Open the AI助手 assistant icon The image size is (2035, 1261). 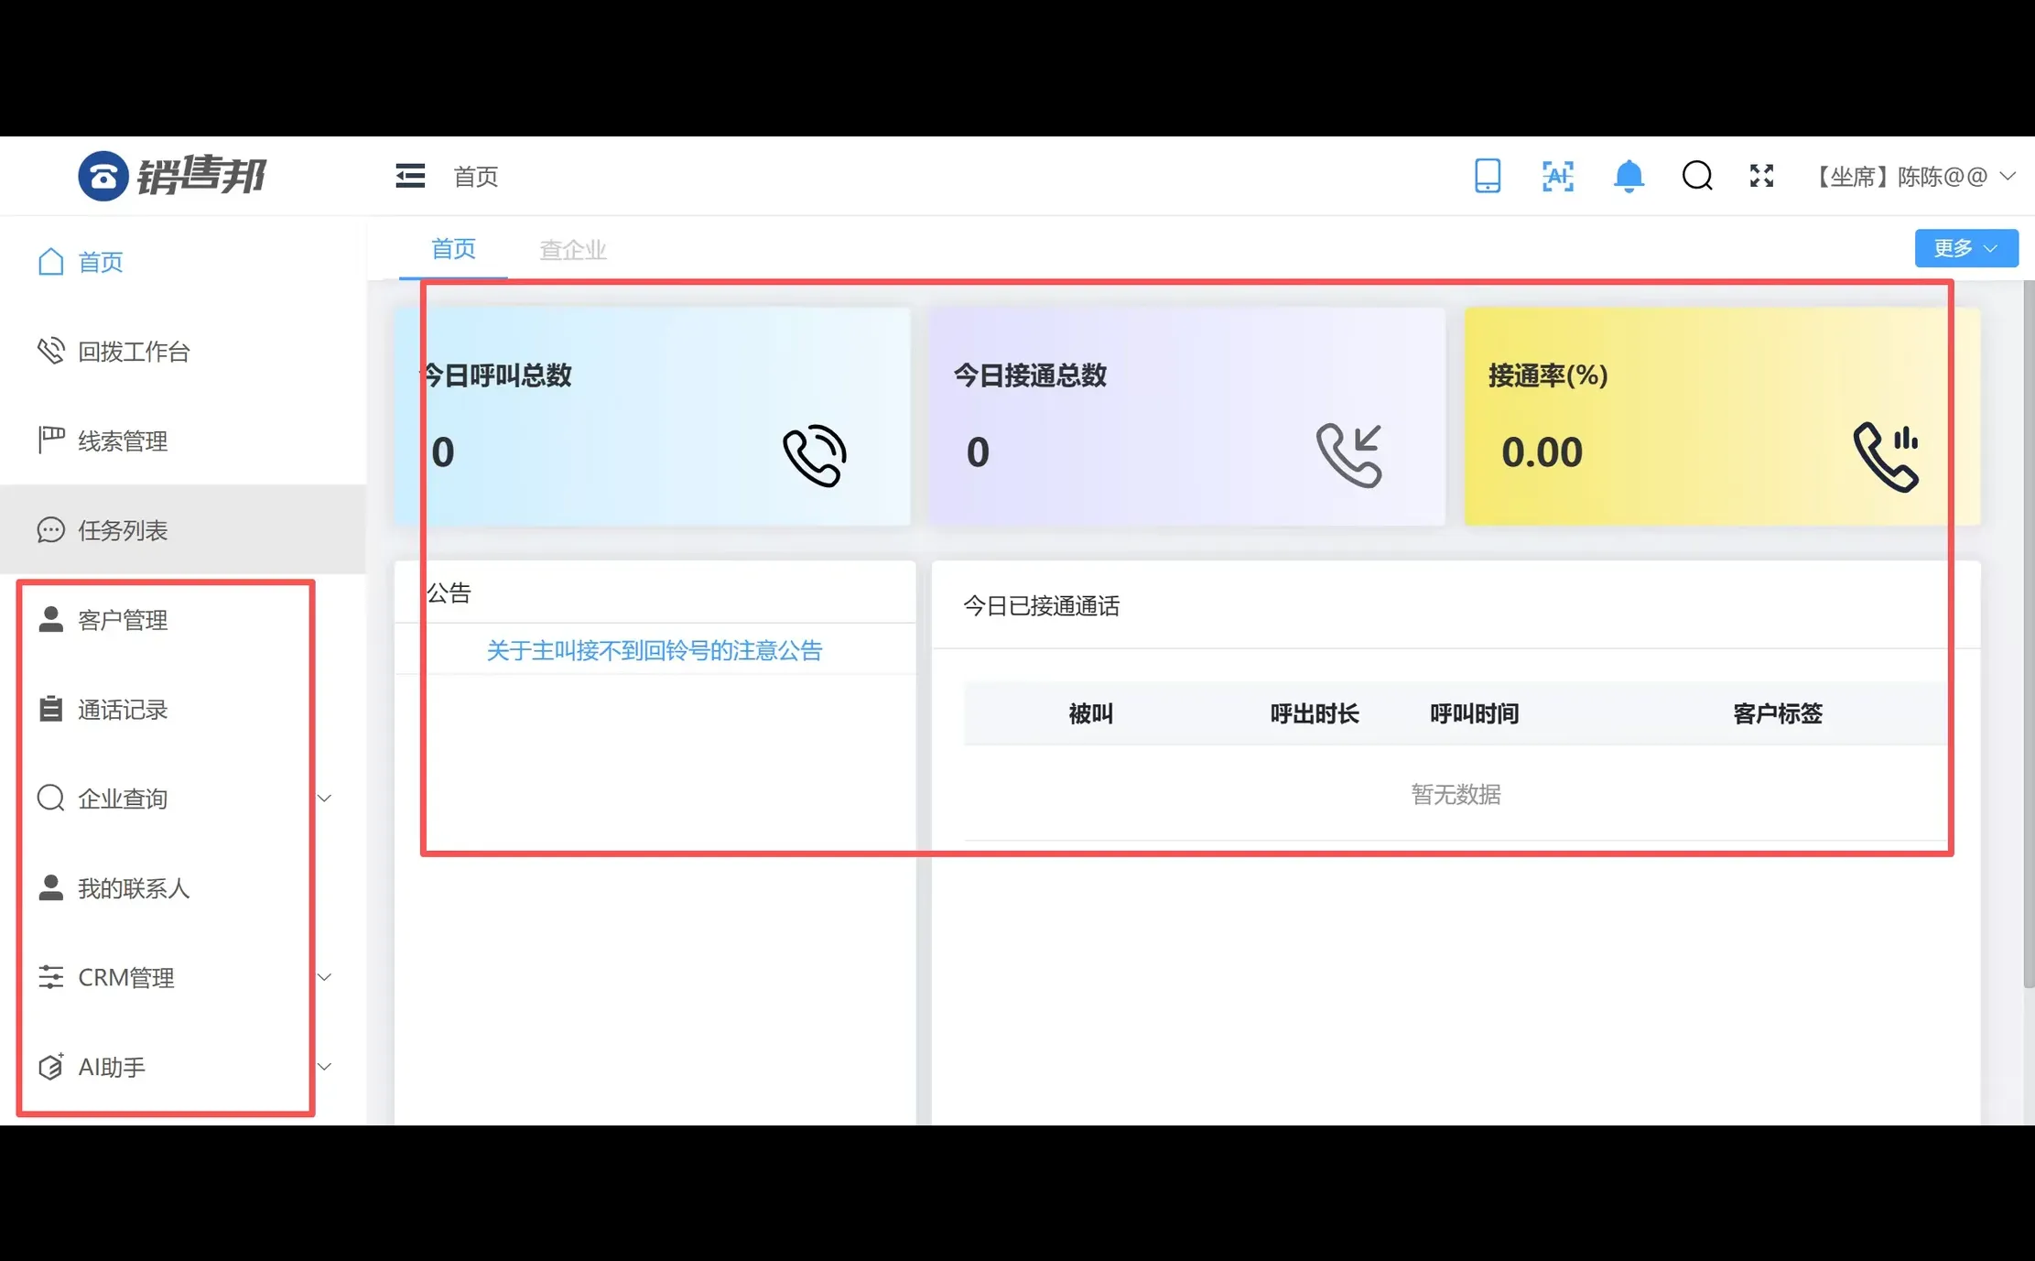[x=50, y=1067]
